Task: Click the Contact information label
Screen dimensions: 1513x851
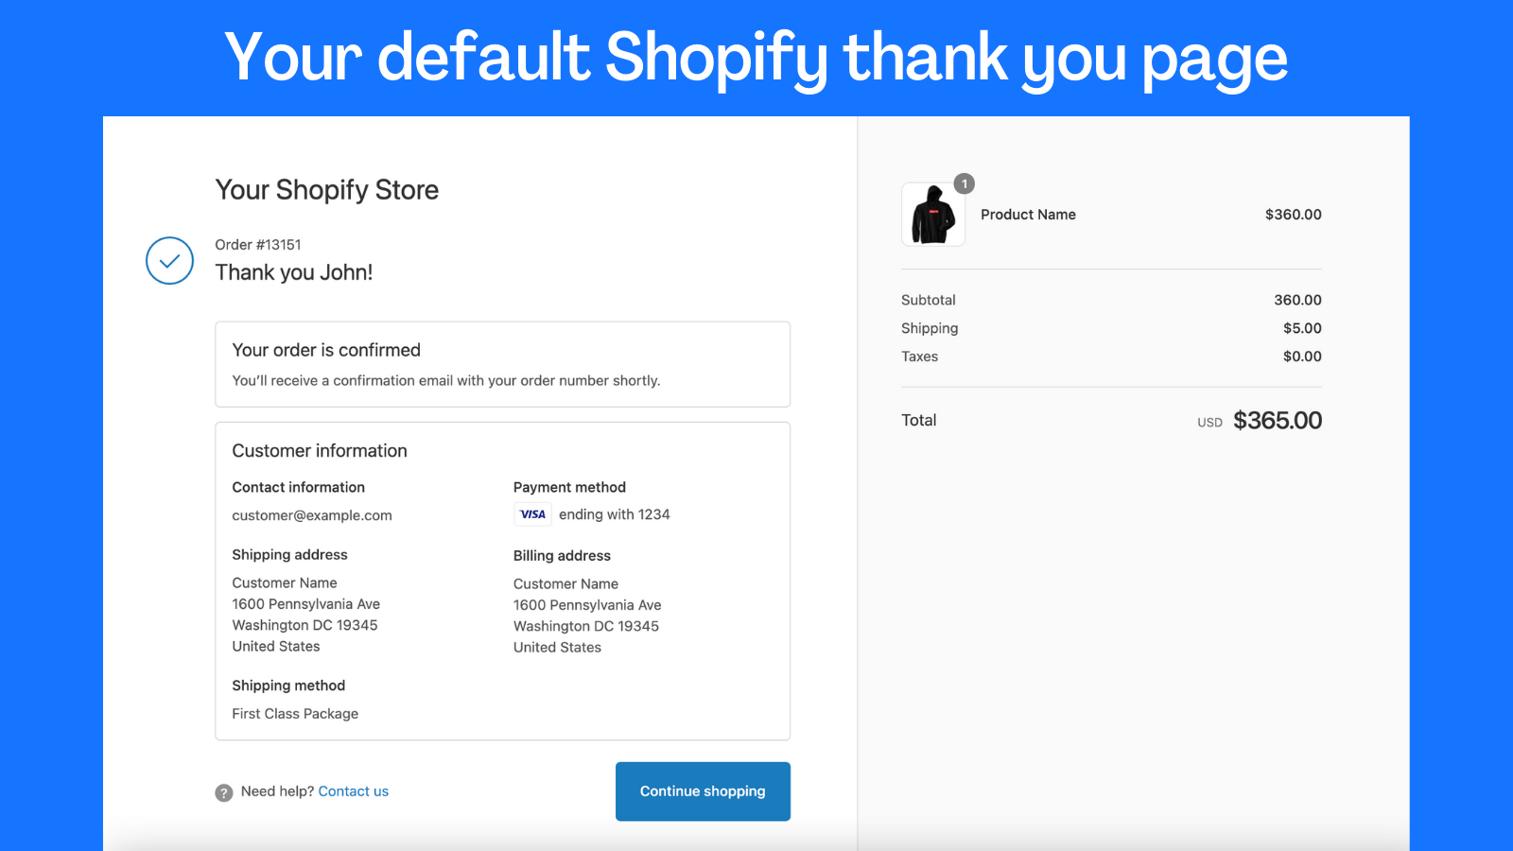Action: 299,487
